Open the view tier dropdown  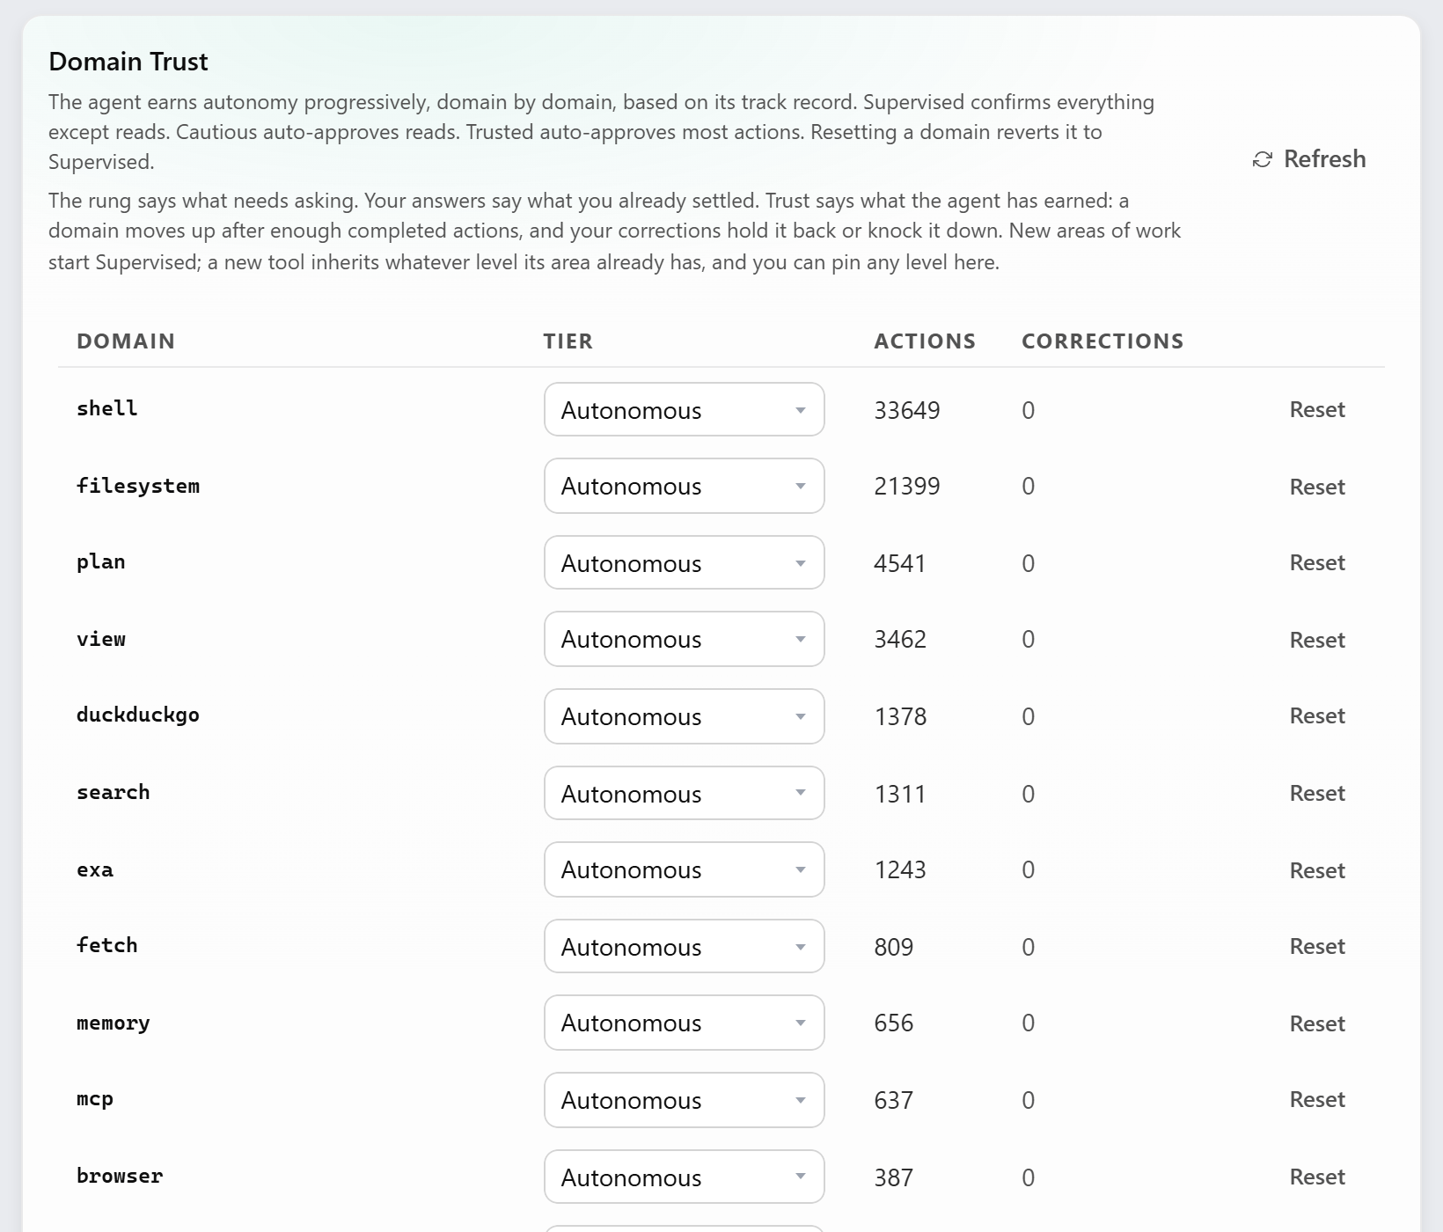click(x=685, y=639)
